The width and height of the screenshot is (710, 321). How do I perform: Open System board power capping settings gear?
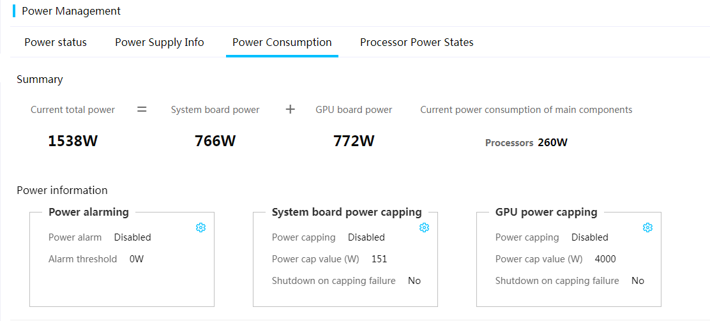pyautogui.click(x=424, y=228)
